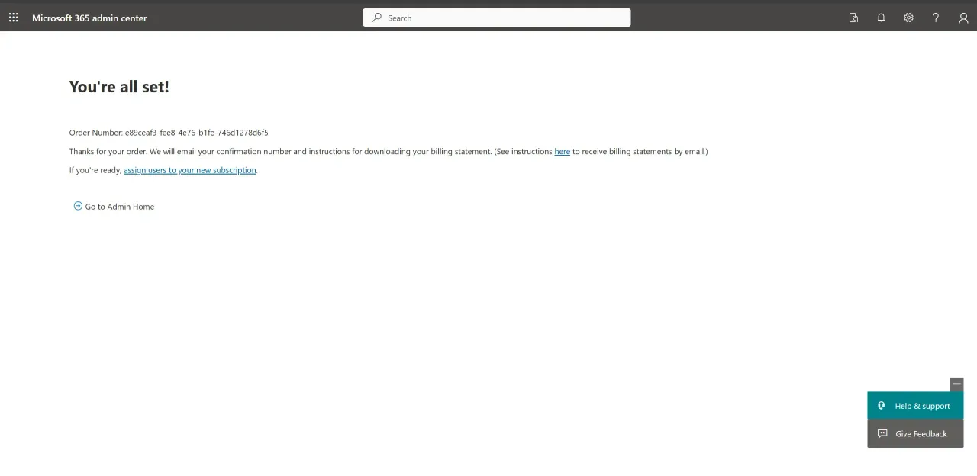Open the Help & support button
The width and height of the screenshot is (977, 476).
pyautogui.click(x=915, y=406)
